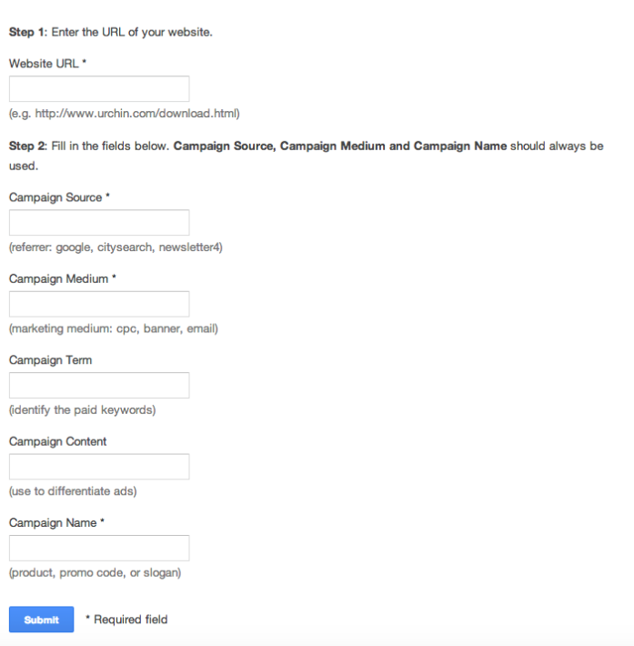Click the 'marketing medium: cpc, banner' hint

[114, 328]
